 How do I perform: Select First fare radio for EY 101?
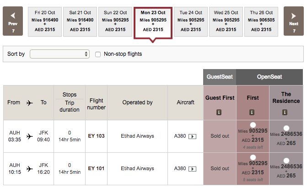click(253, 158)
